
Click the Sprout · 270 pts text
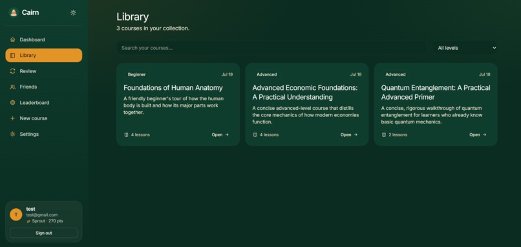point(48,221)
